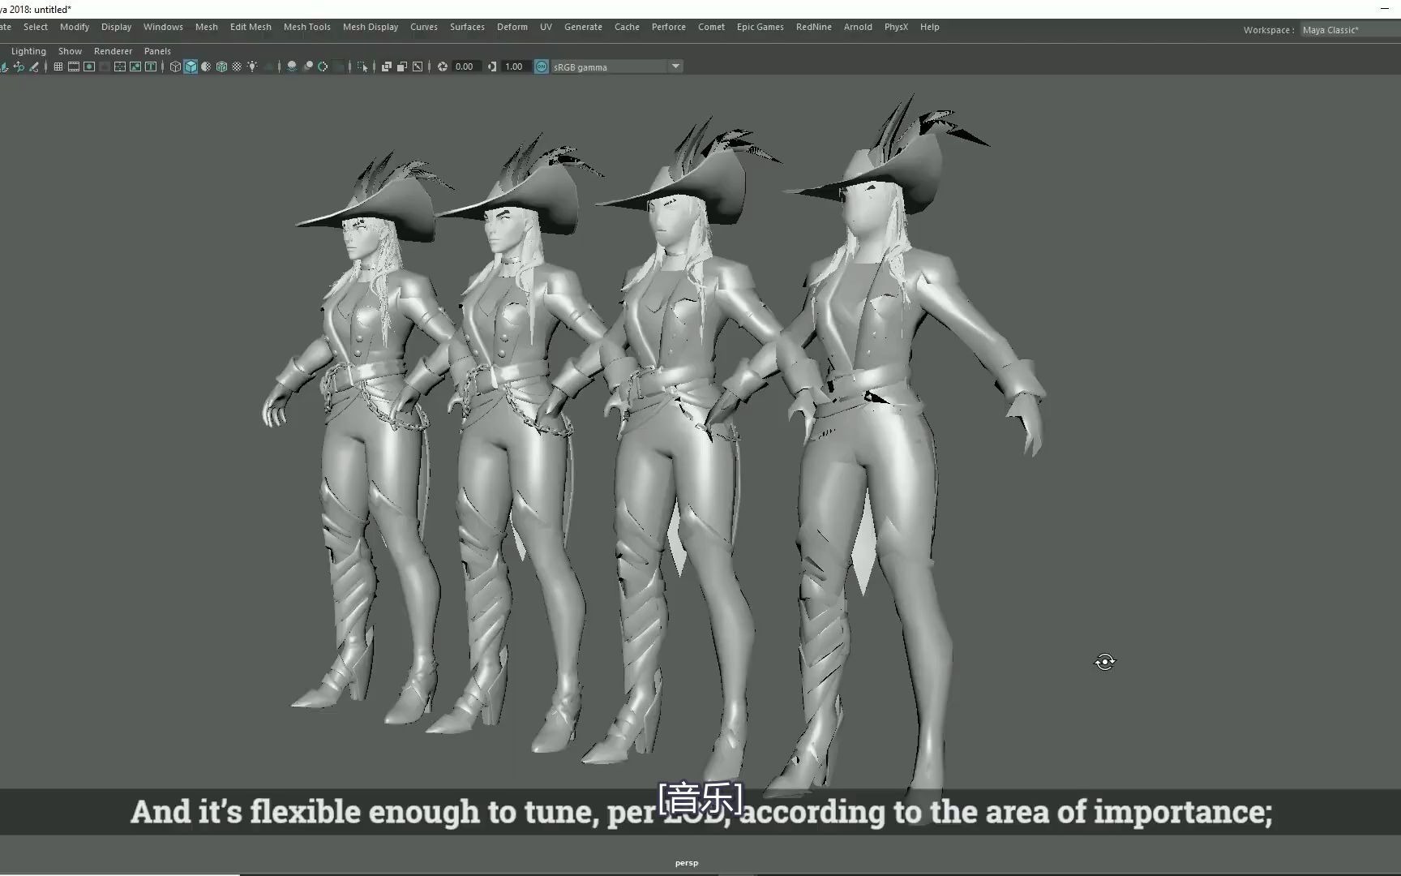Screen dimensions: 1401x876
Task: Toggle the safe title icon
Action: point(151,67)
